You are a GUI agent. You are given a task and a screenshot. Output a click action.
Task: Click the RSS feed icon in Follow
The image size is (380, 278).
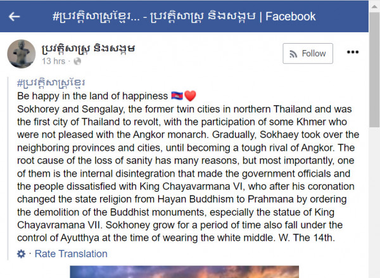293,53
